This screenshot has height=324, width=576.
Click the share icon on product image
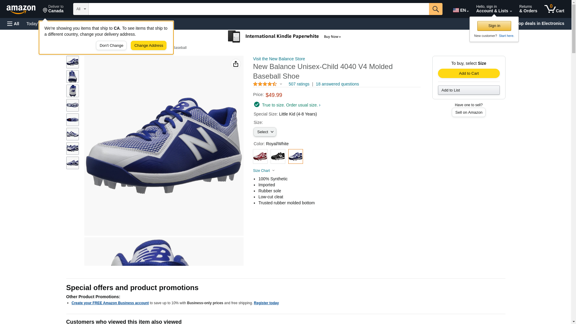point(235,64)
